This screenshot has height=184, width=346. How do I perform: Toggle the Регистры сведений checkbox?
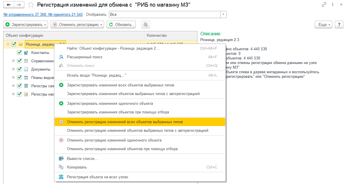pyautogui.click(x=19, y=86)
